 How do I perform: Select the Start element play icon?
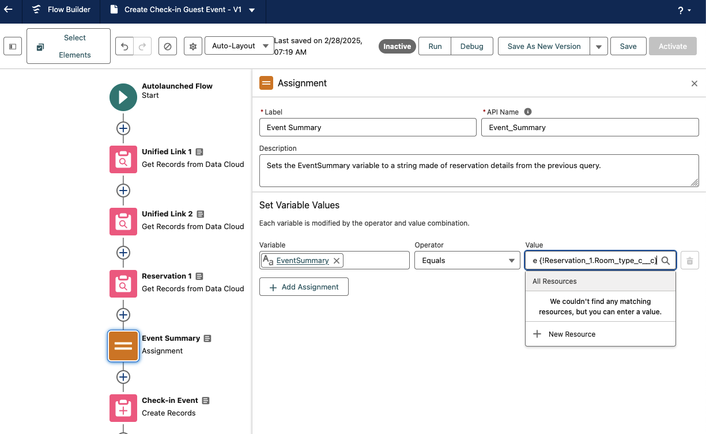click(x=123, y=97)
